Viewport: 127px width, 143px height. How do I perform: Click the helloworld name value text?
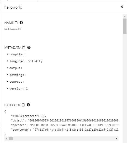pos(13,29)
